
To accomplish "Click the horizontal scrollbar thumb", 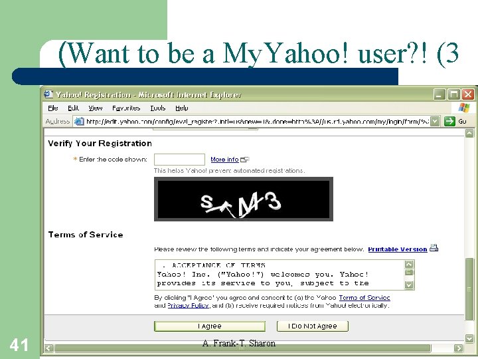I will [x=242, y=348].
